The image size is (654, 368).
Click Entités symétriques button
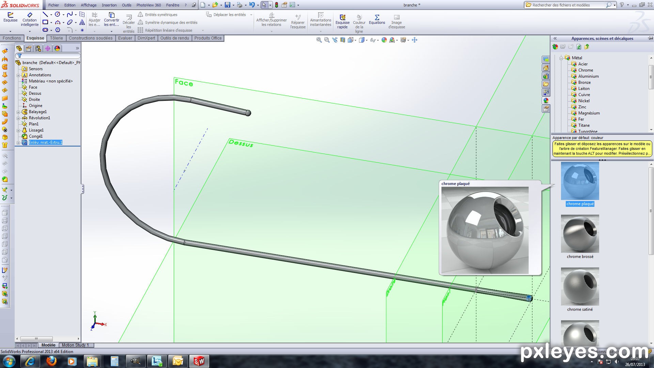coord(157,15)
